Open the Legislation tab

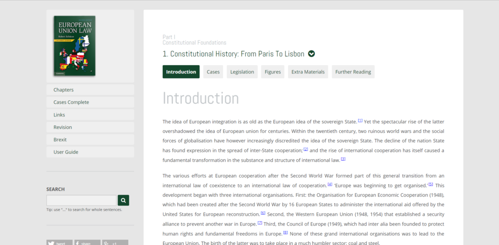click(242, 72)
